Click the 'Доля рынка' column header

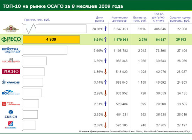coord(99,19)
